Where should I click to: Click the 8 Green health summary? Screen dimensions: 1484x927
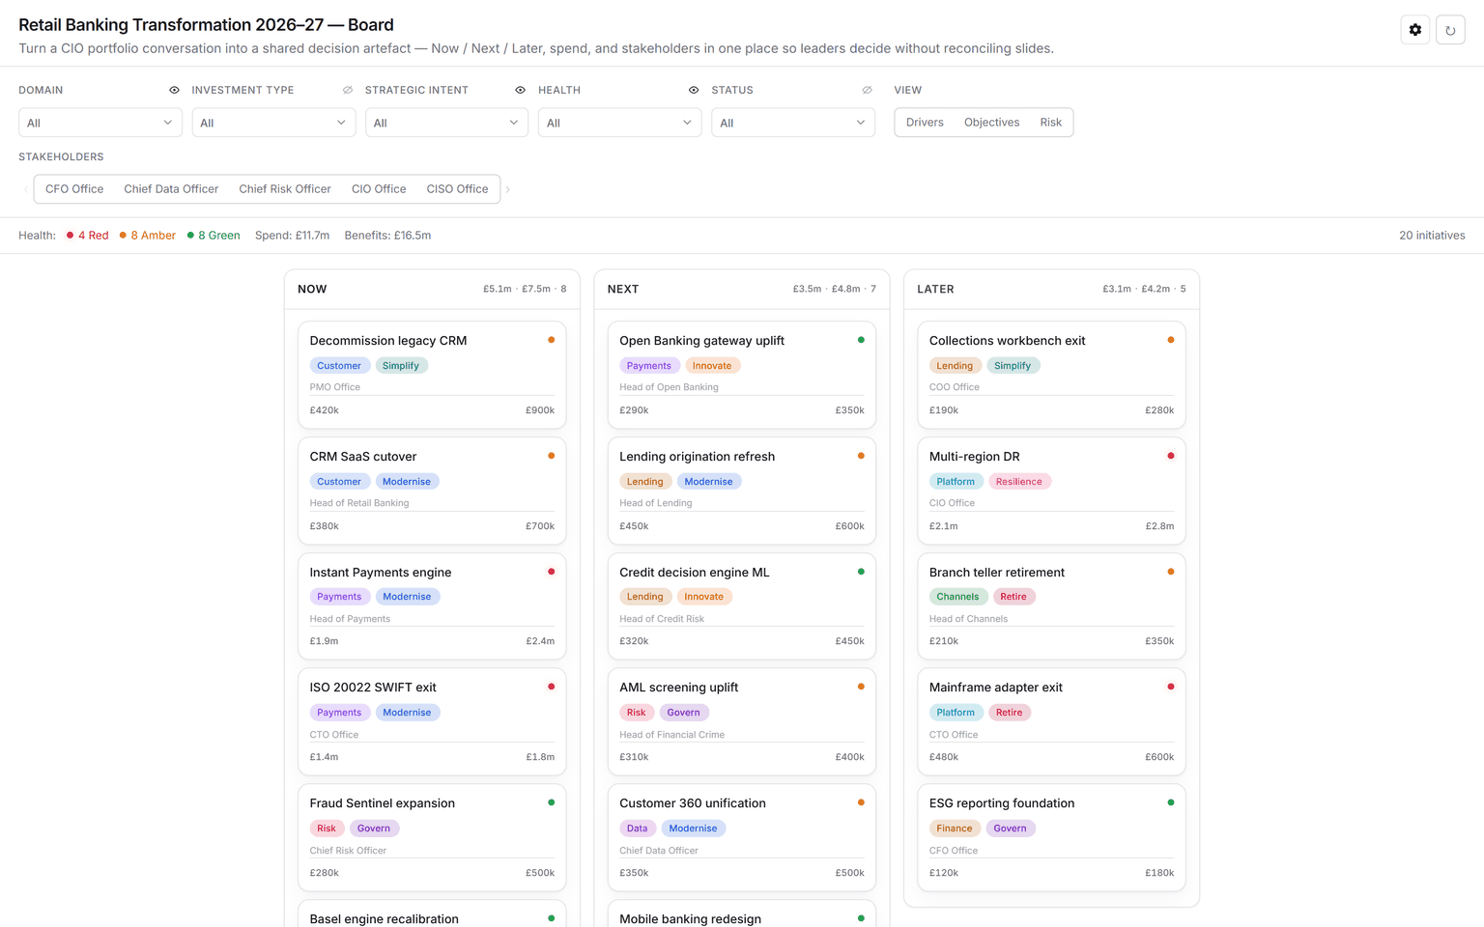click(x=214, y=236)
